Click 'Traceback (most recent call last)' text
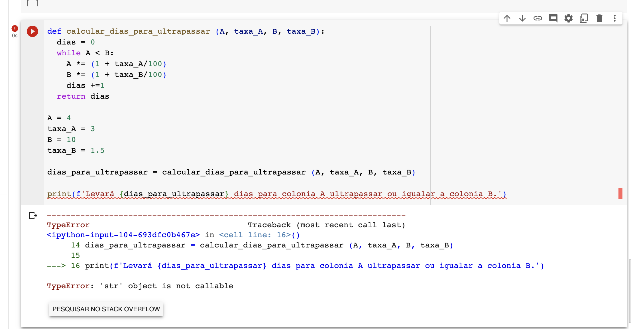The image size is (631, 329). tap(326, 225)
